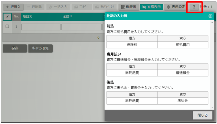217x124 pixels.
Task: Click the row number 1 cell
Action: point(16,27)
